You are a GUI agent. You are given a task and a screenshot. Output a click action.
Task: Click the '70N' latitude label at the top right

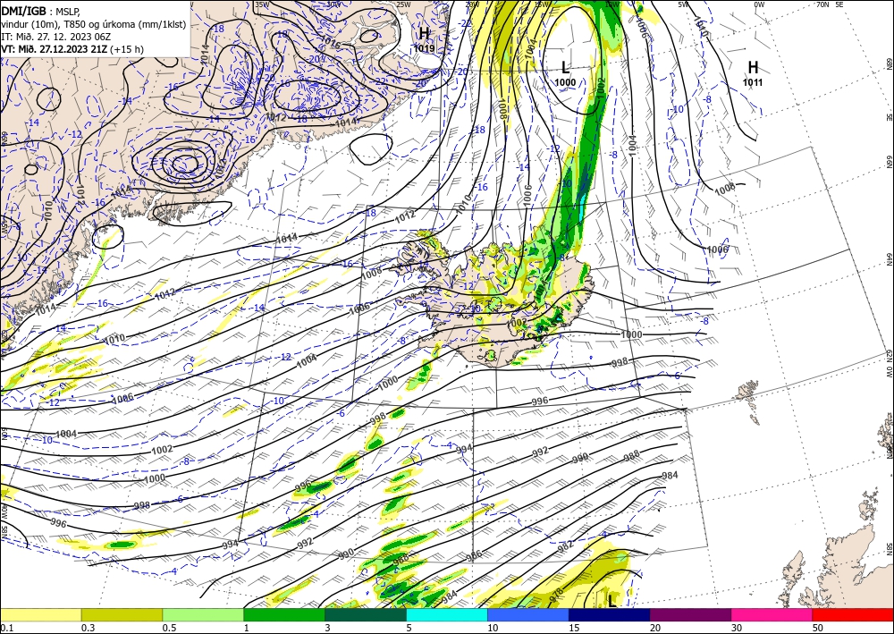point(822,4)
